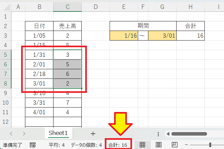Add a new sheet with plus button

pyautogui.click(x=93, y=133)
